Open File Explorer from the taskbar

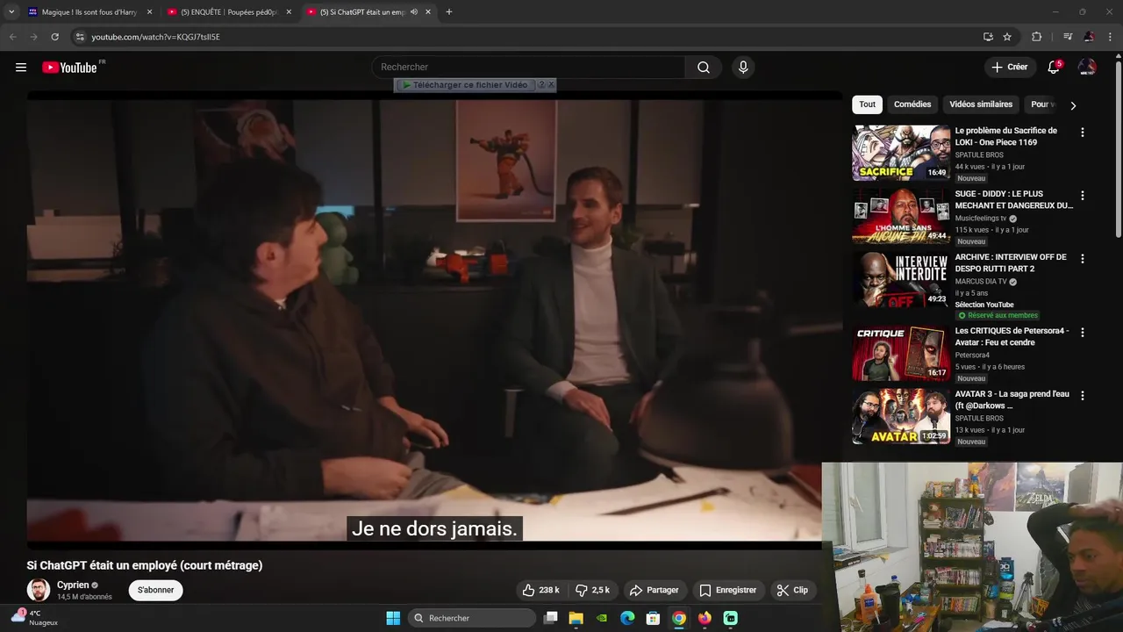[x=576, y=618]
